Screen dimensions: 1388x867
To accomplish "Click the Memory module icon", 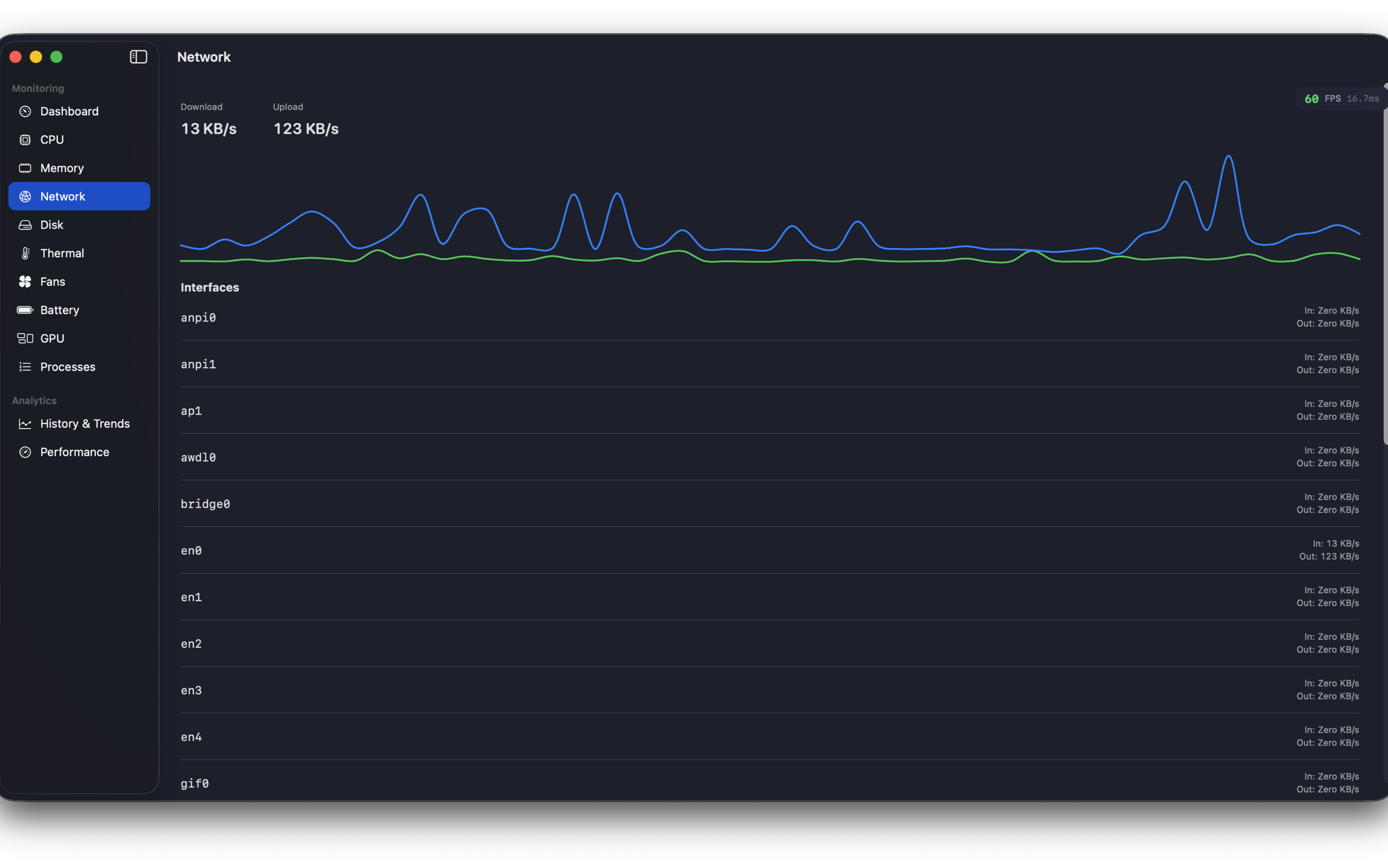I will [x=25, y=168].
